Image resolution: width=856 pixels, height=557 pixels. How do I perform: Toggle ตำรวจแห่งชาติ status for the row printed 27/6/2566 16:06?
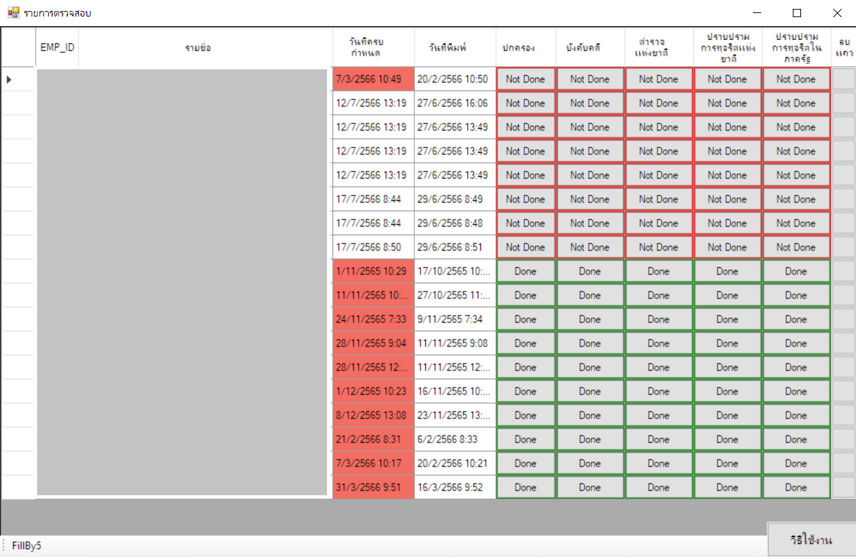[x=657, y=104]
